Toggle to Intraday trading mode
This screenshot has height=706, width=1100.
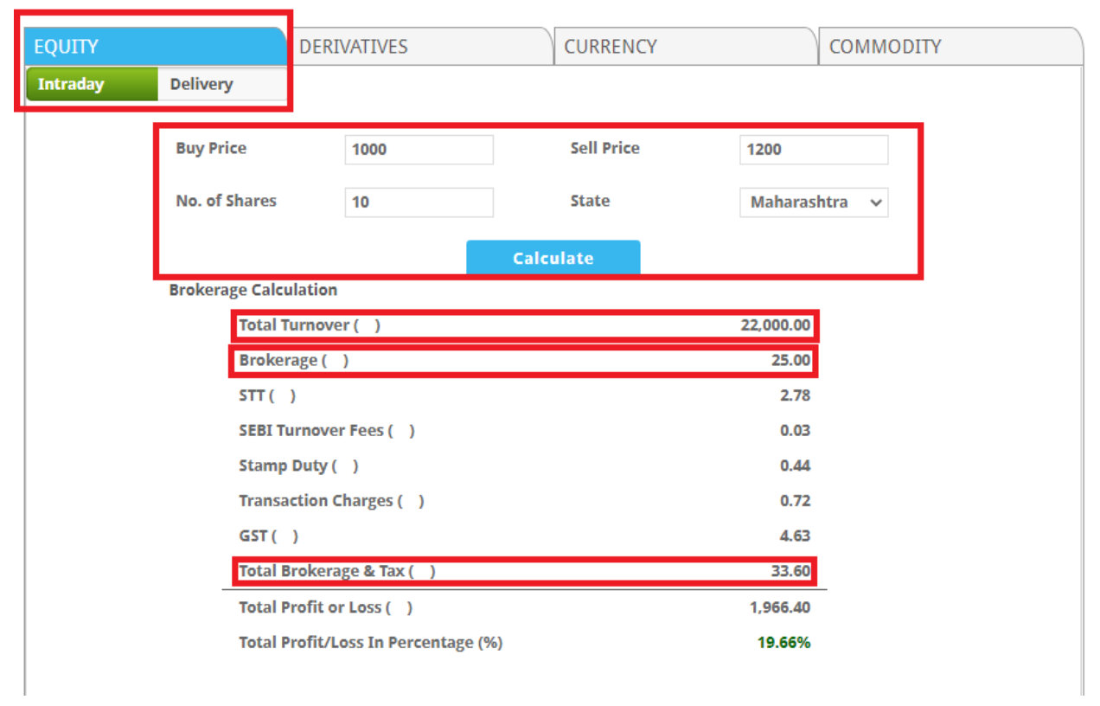(x=71, y=85)
